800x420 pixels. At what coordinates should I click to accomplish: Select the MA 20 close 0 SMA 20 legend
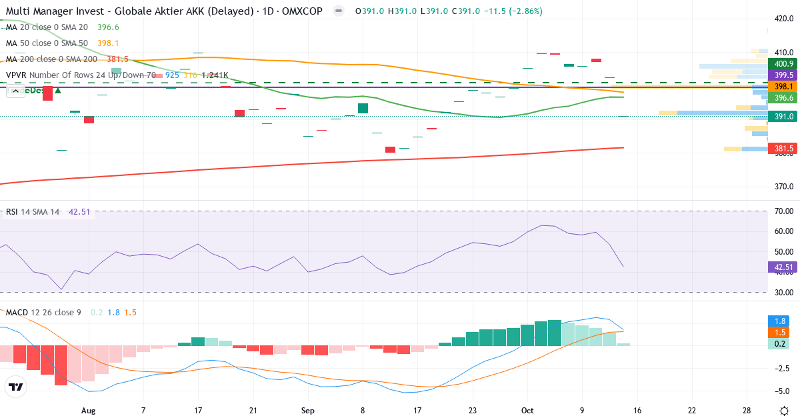(x=47, y=27)
